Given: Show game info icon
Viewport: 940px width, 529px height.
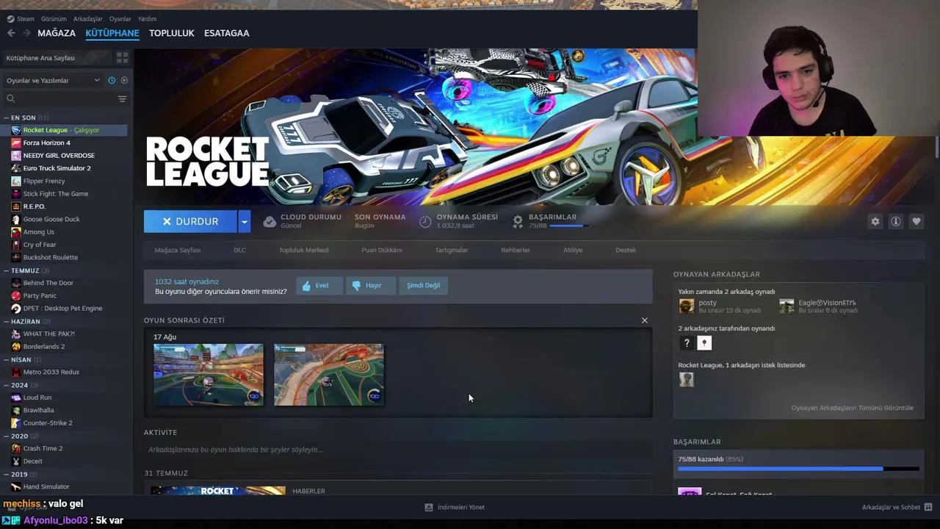Looking at the screenshot, I should (895, 221).
